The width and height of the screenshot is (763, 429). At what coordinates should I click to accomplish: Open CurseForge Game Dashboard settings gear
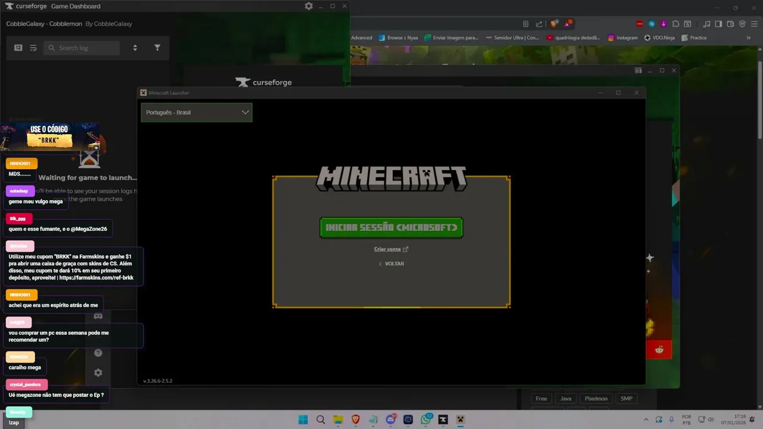pyautogui.click(x=309, y=6)
